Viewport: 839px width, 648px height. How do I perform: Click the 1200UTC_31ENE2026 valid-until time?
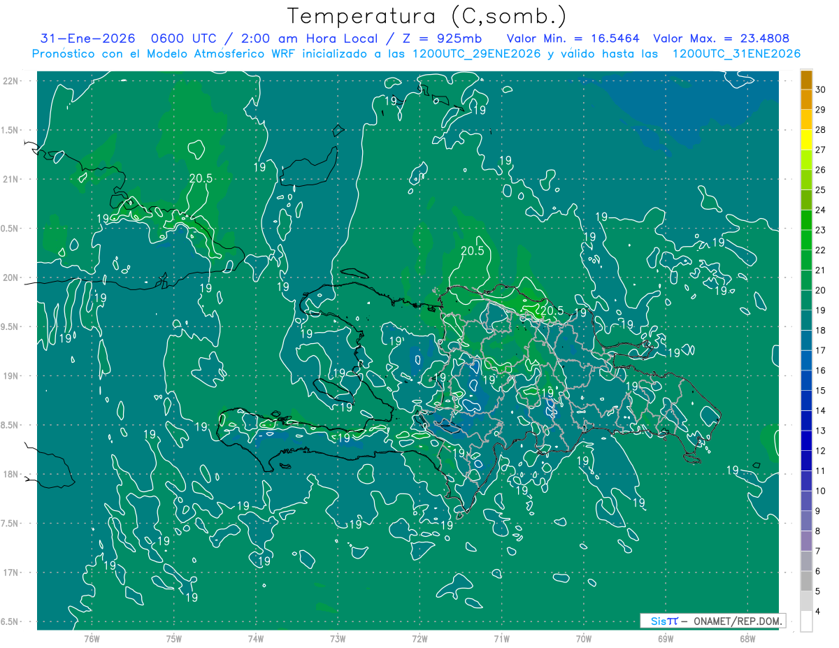pyautogui.click(x=736, y=54)
